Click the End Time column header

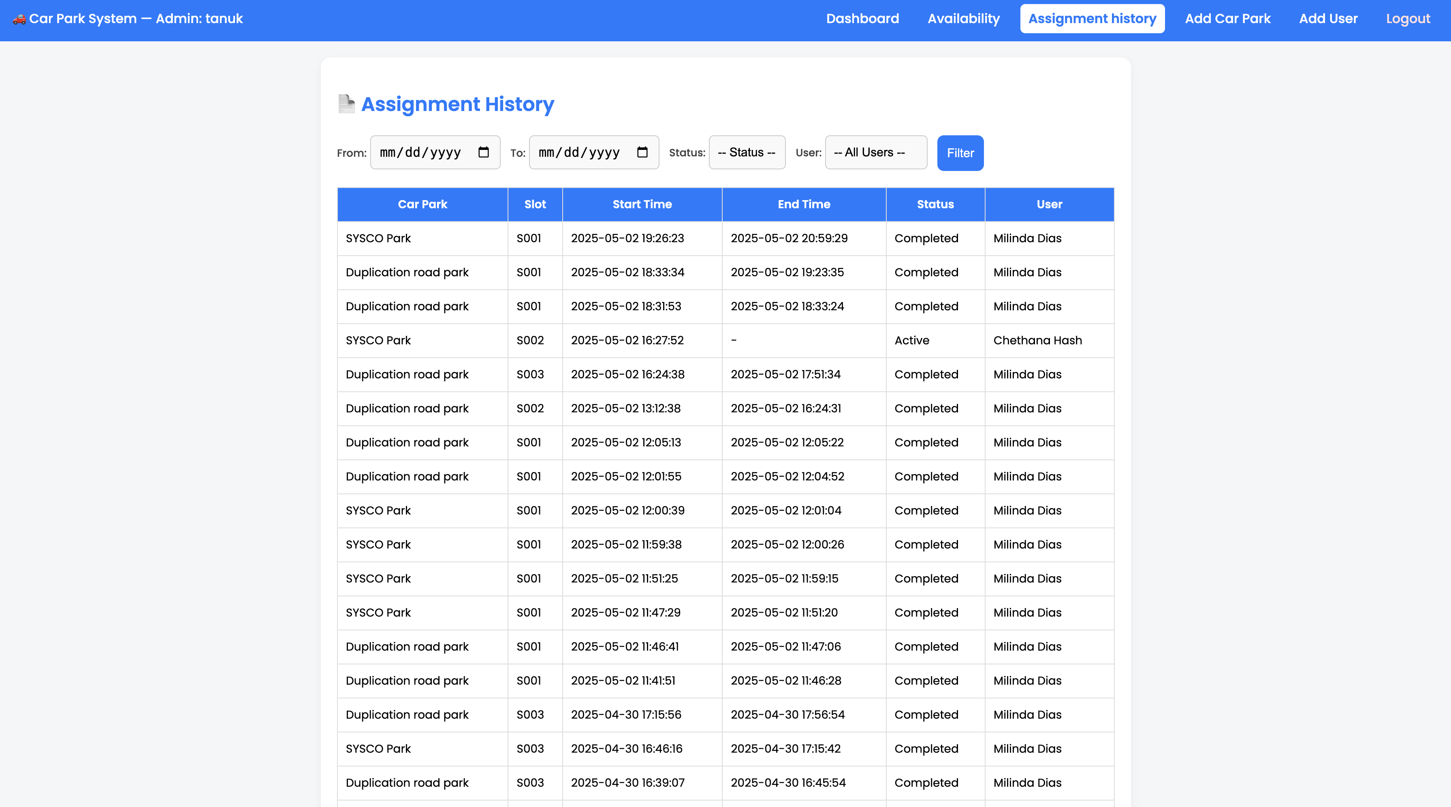click(x=804, y=205)
